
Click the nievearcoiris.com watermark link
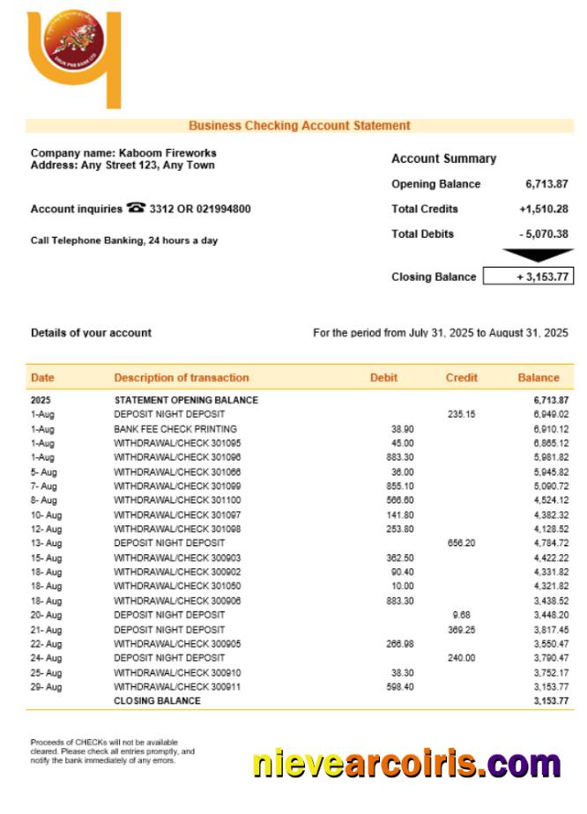coord(406,764)
